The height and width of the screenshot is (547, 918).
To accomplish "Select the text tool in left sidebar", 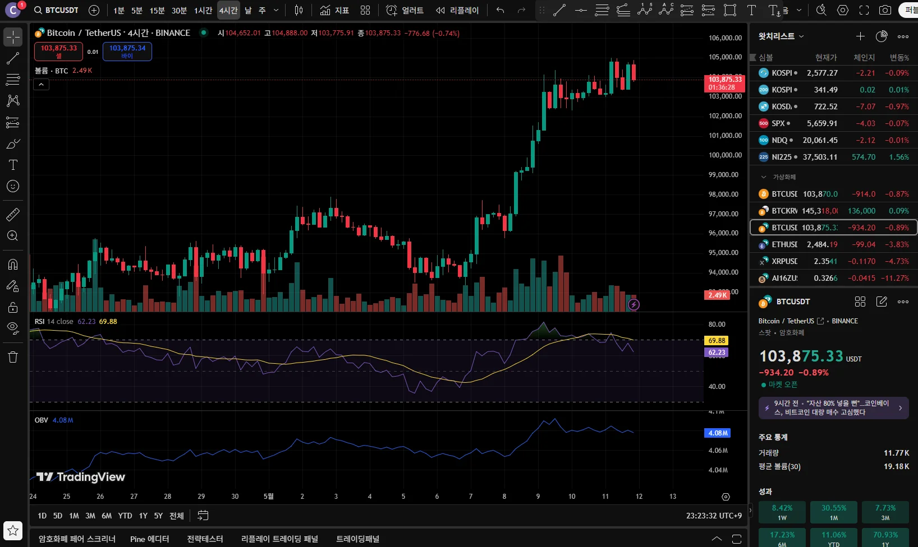I will pos(13,165).
